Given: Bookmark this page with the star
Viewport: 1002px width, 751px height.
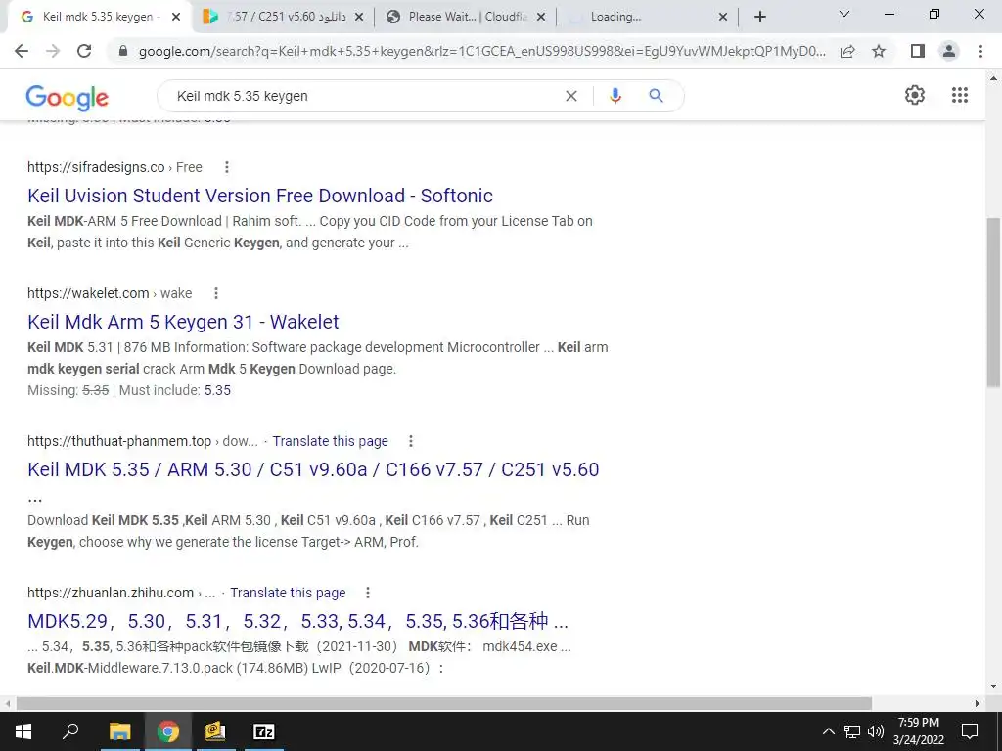Looking at the screenshot, I should click(x=879, y=51).
